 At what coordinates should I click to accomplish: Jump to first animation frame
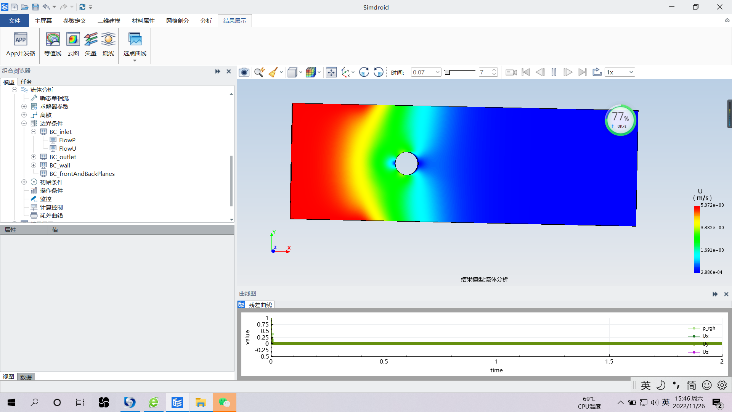click(526, 72)
